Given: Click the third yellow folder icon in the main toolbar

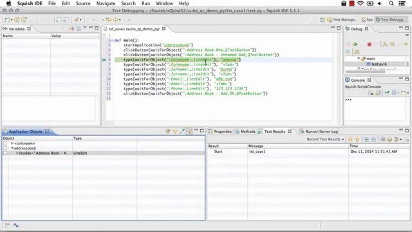Looking at the screenshot, I should pyautogui.click(x=24, y=20).
